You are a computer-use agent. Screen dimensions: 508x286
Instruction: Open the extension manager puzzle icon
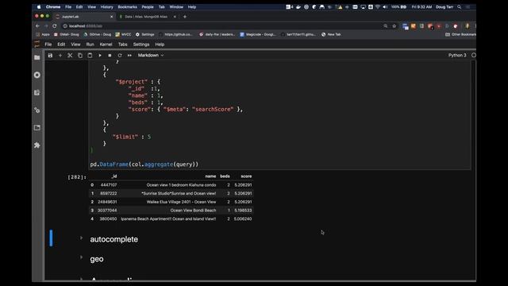tap(37, 145)
